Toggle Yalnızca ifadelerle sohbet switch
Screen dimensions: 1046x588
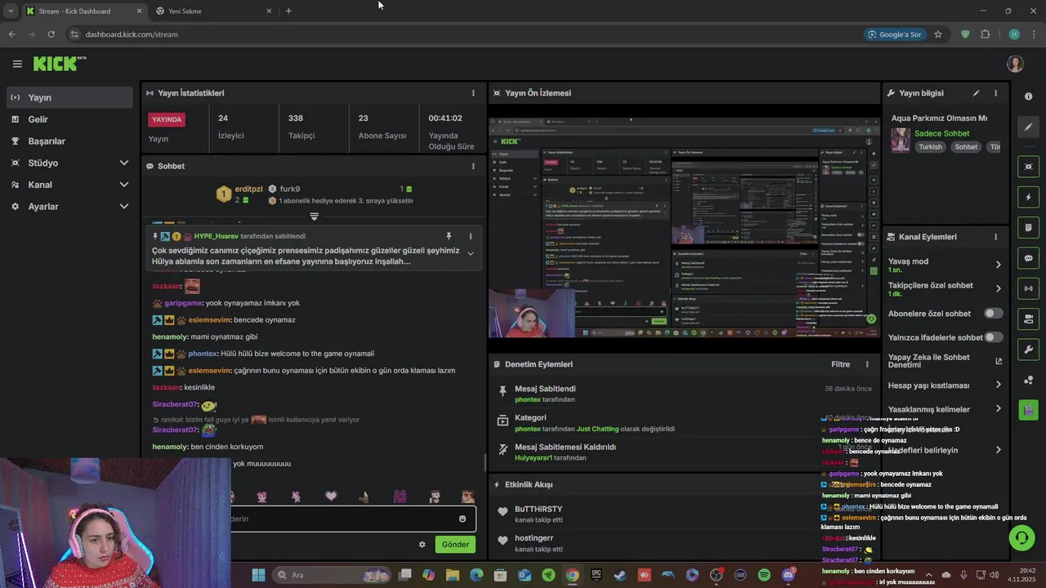click(x=993, y=337)
